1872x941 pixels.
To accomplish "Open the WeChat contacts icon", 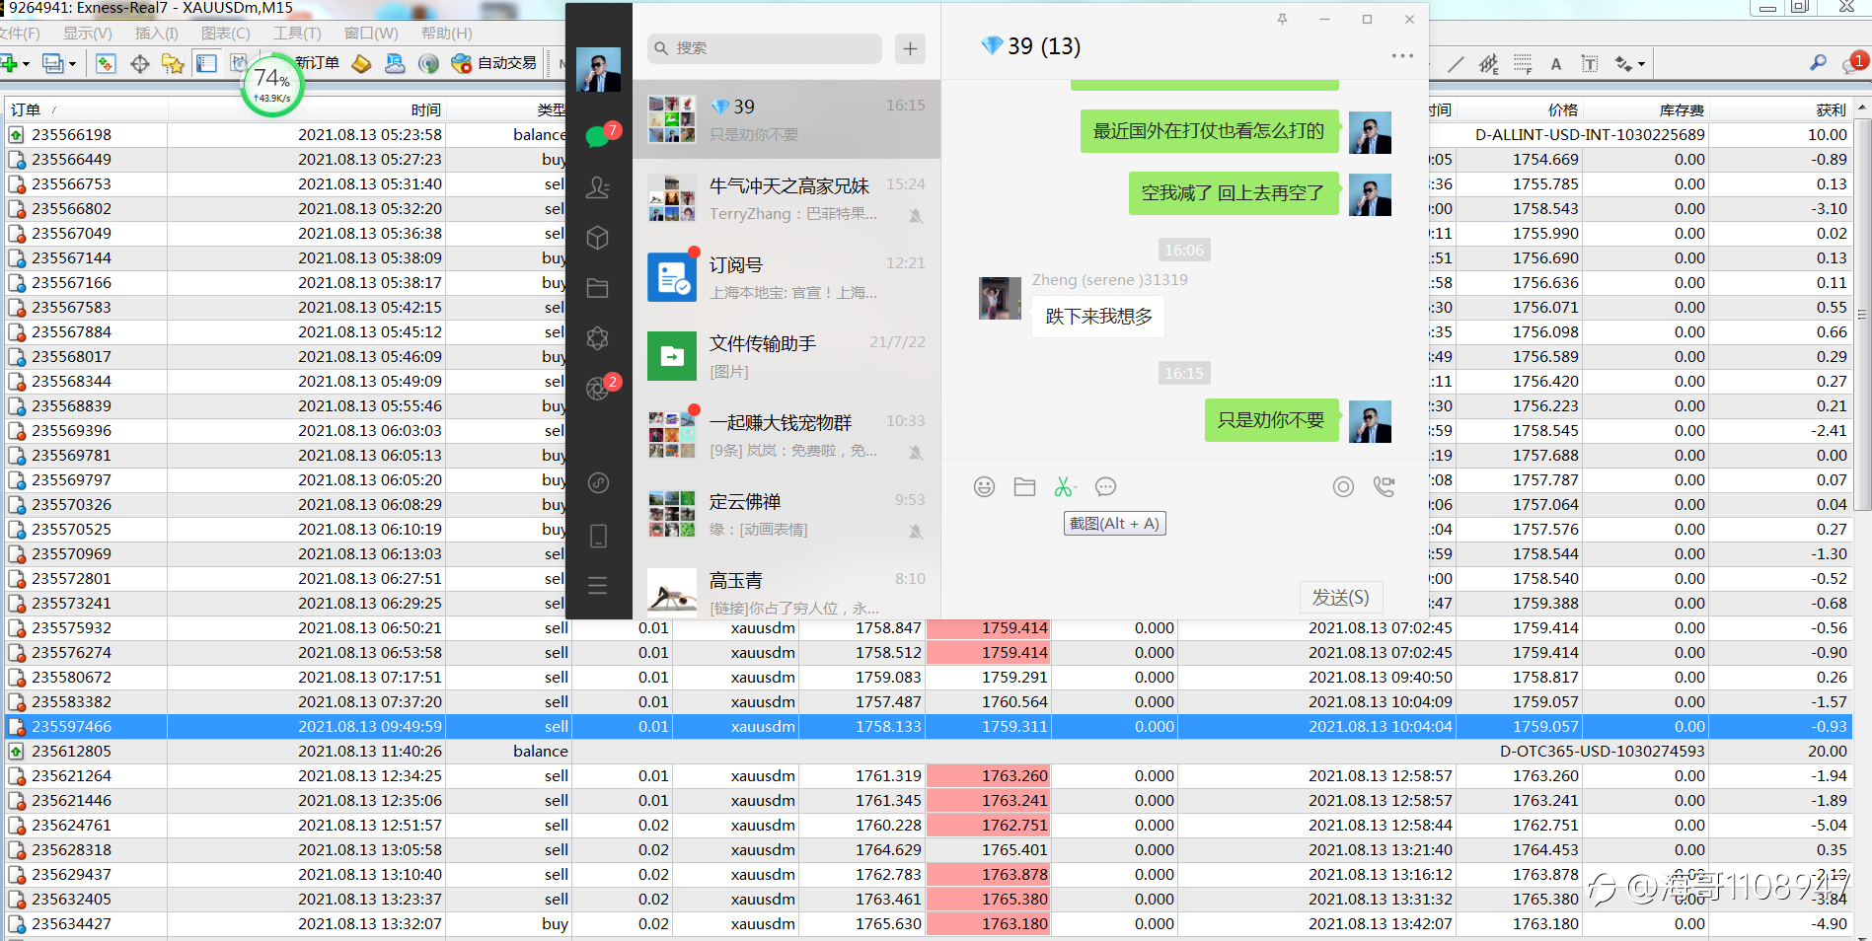I will point(598,187).
